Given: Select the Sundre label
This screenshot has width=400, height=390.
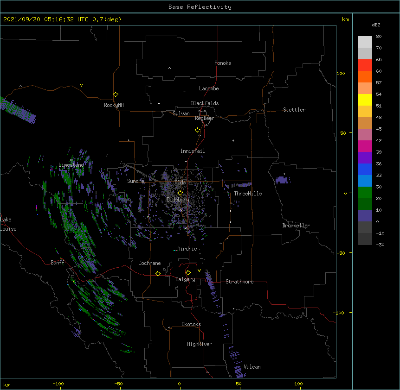Looking at the screenshot, I should (x=135, y=181).
